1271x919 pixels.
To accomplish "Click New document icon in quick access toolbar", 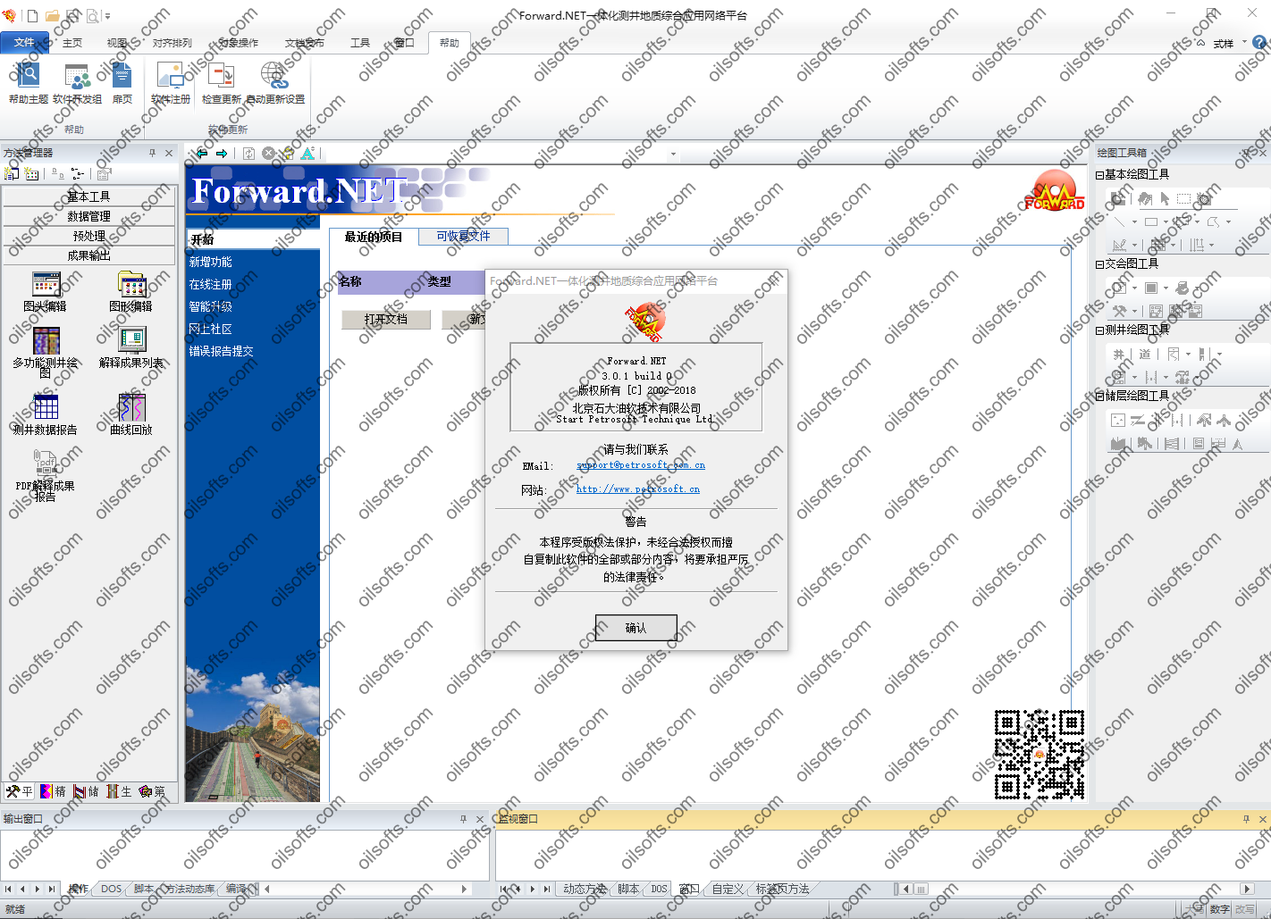I will 32,15.
